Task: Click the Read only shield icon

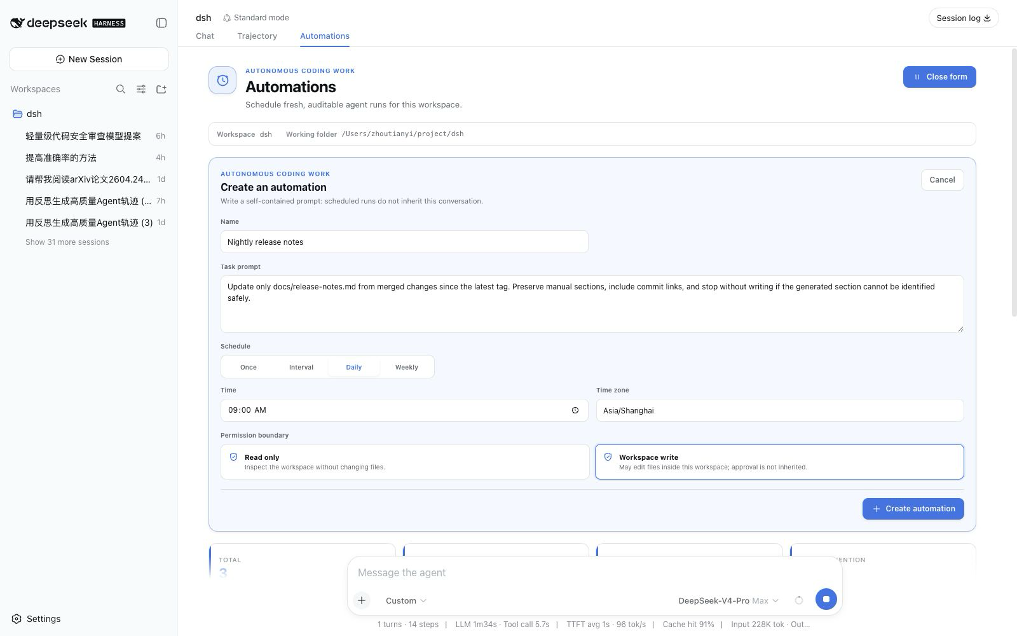Action: [x=233, y=457]
